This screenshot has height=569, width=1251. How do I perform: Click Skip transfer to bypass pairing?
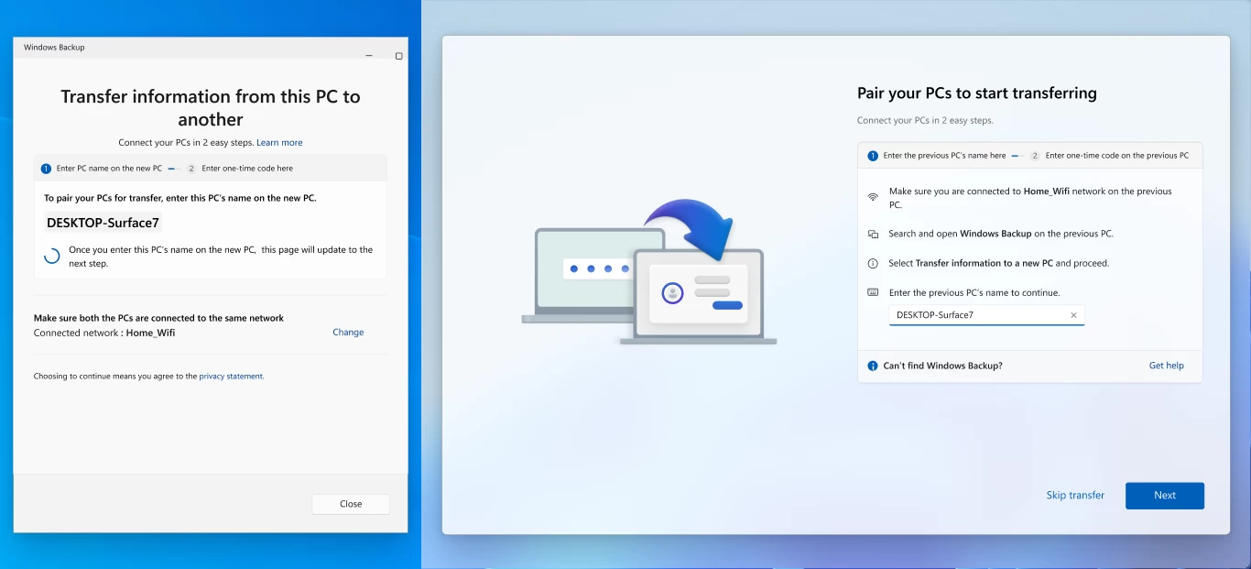click(x=1075, y=495)
